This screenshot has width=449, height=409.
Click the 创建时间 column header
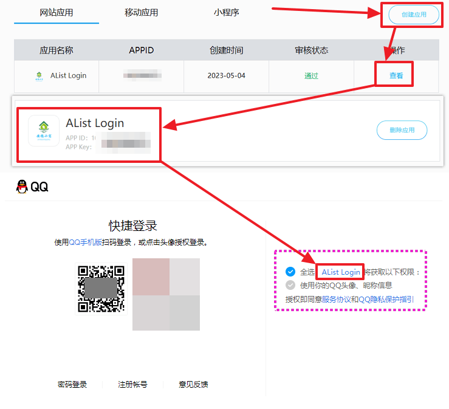point(226,50)
